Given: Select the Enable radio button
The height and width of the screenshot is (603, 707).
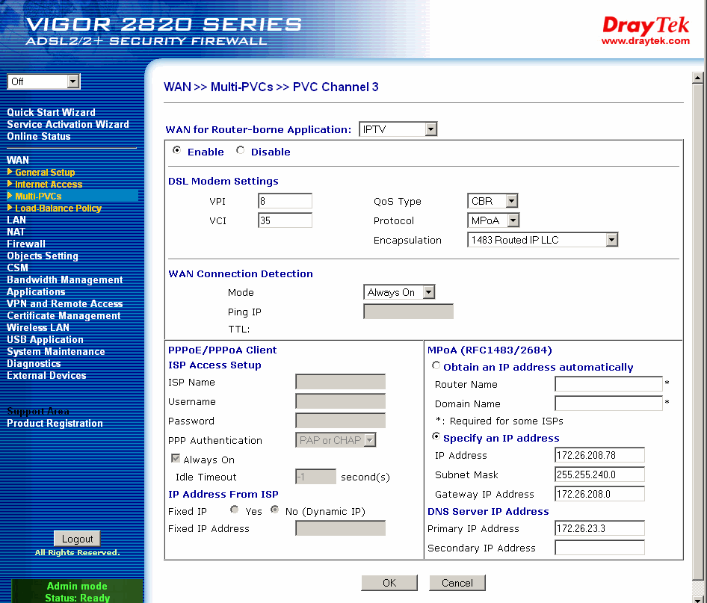Looking at the screenshot, I should tap(176, 150).
